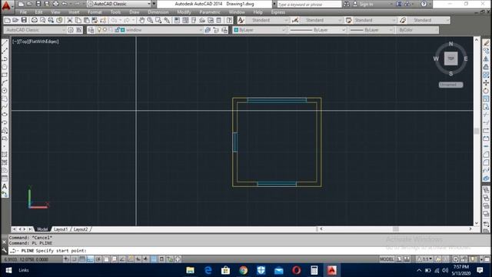492x277 pixels.
Task: Open the Dimension menu
Action: (158, 12)
